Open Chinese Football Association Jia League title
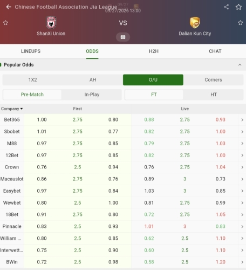Screen dimensions: 246x270 (x=66, y=7)
